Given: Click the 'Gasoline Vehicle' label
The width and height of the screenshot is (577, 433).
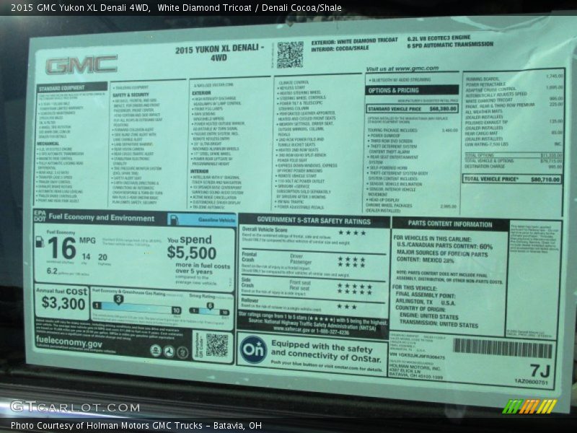Looking at the screenshot, I should [217, 220].
